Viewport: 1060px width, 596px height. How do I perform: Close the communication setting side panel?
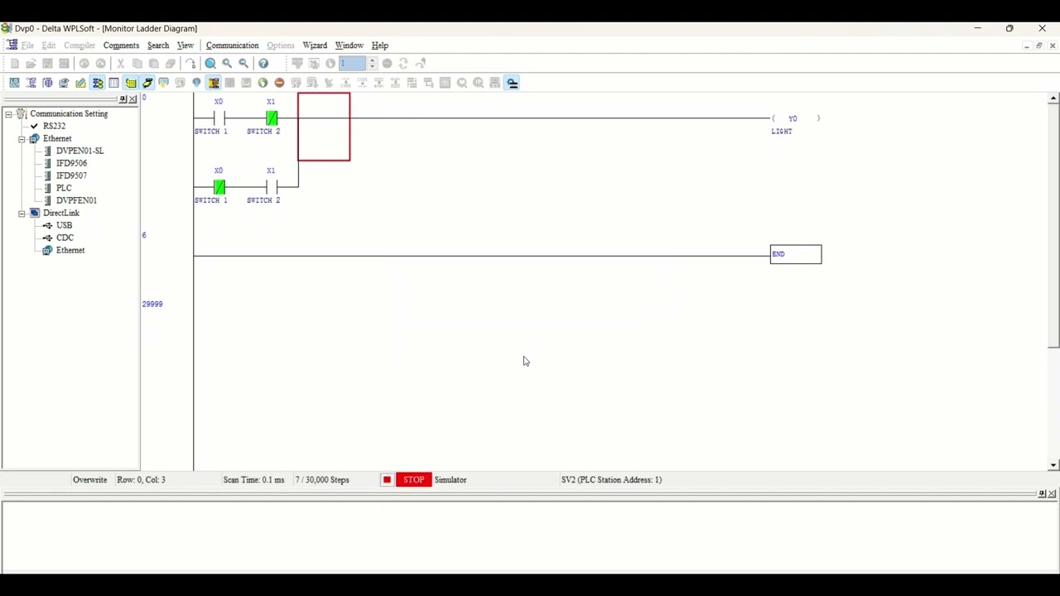point(132,99)
